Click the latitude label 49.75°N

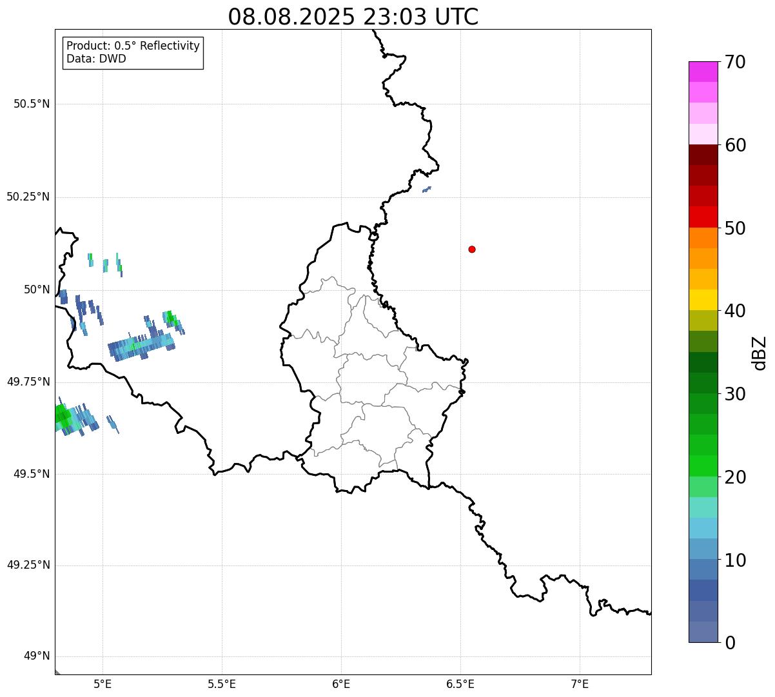28,382
